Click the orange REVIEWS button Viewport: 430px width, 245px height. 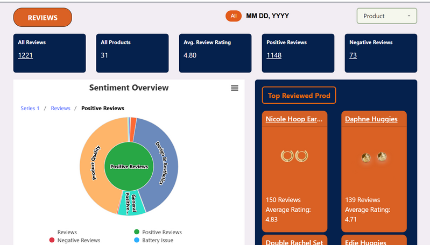(x=43, y=18)
